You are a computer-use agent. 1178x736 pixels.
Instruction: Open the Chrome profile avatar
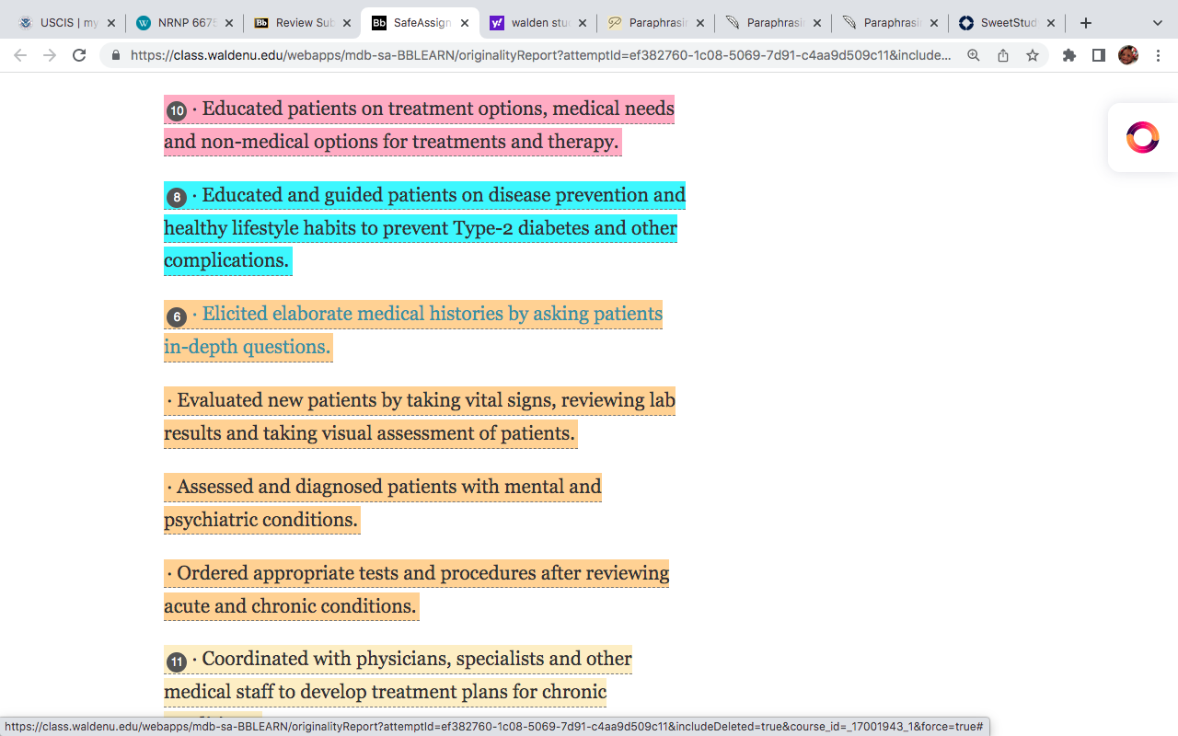coord(1128,55)
